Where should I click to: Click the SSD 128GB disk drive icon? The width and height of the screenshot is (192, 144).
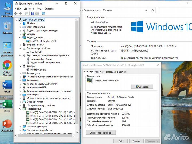click(x=28, y=52)
